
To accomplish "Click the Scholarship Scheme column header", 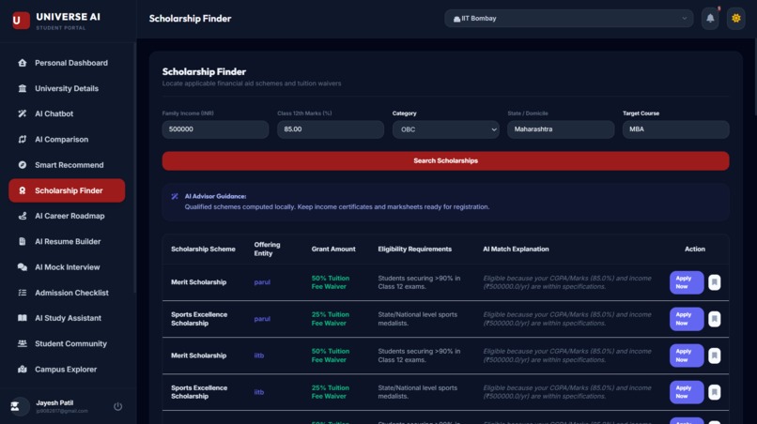I will pos(203,249).
